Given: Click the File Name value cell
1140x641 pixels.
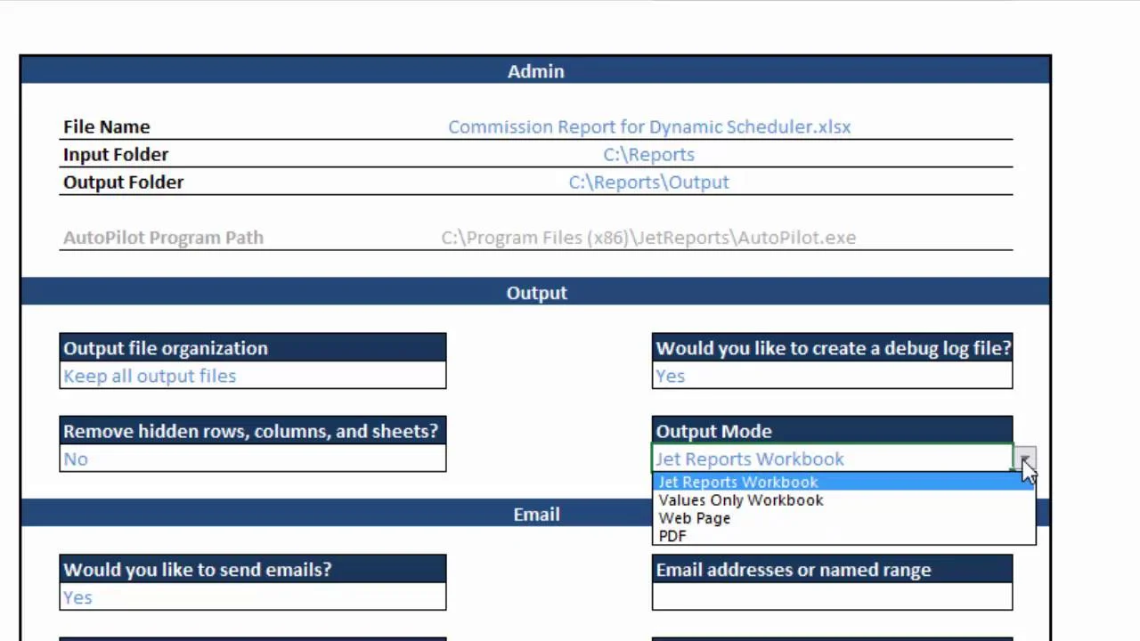Looking at the screenshot, I should [648, 127].
